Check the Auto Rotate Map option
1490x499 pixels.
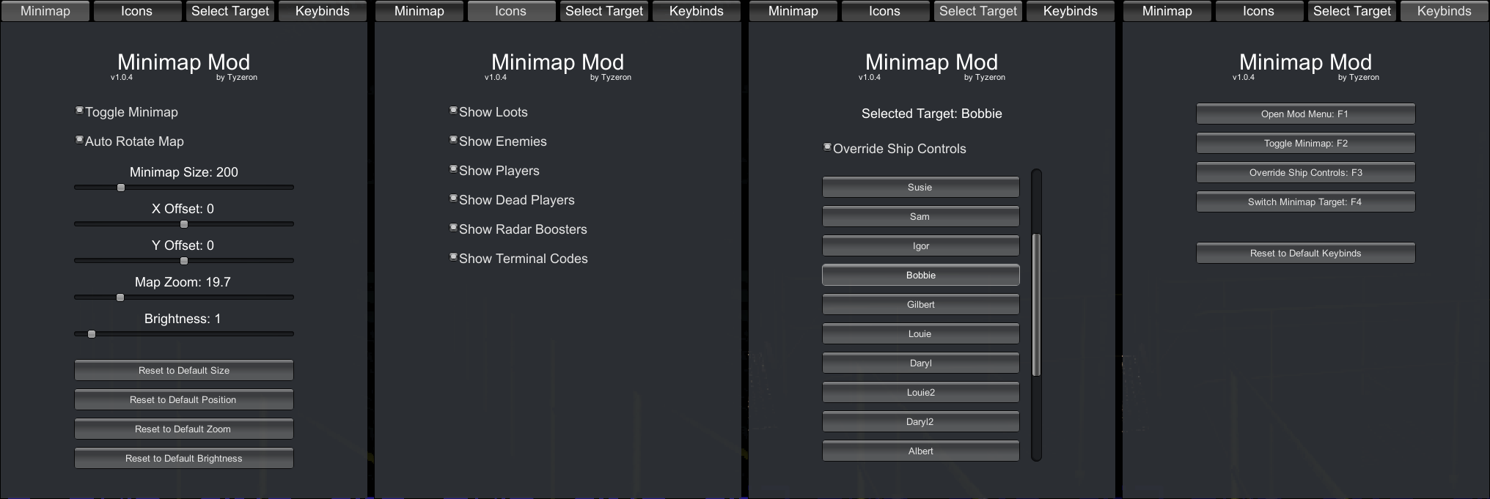80,140
